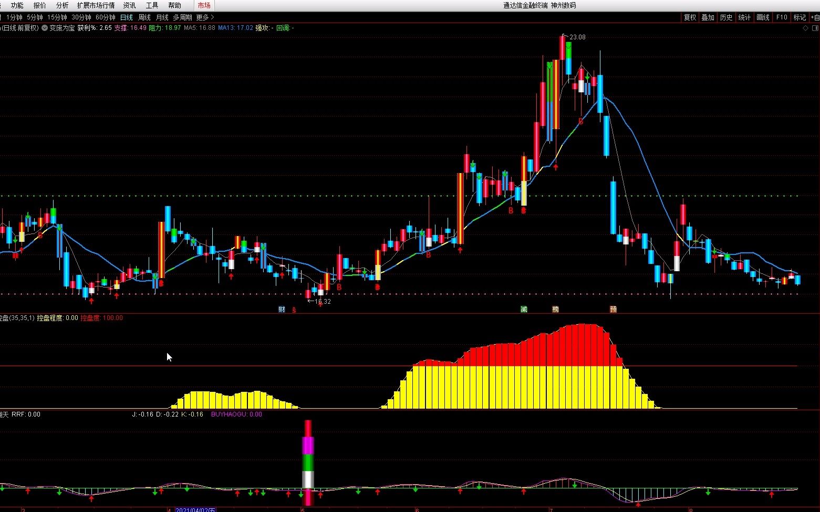Click the multicolor signal bar in bottom indicator
This screenshot has width=820, height=512.
(x=308, y=462)
